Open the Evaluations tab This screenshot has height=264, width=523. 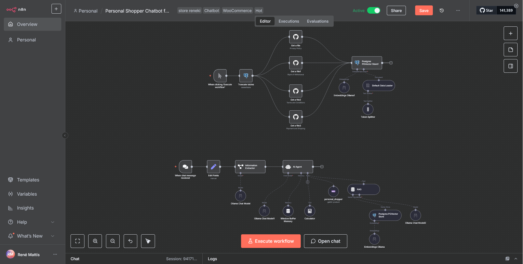click(x=318, y=21)
